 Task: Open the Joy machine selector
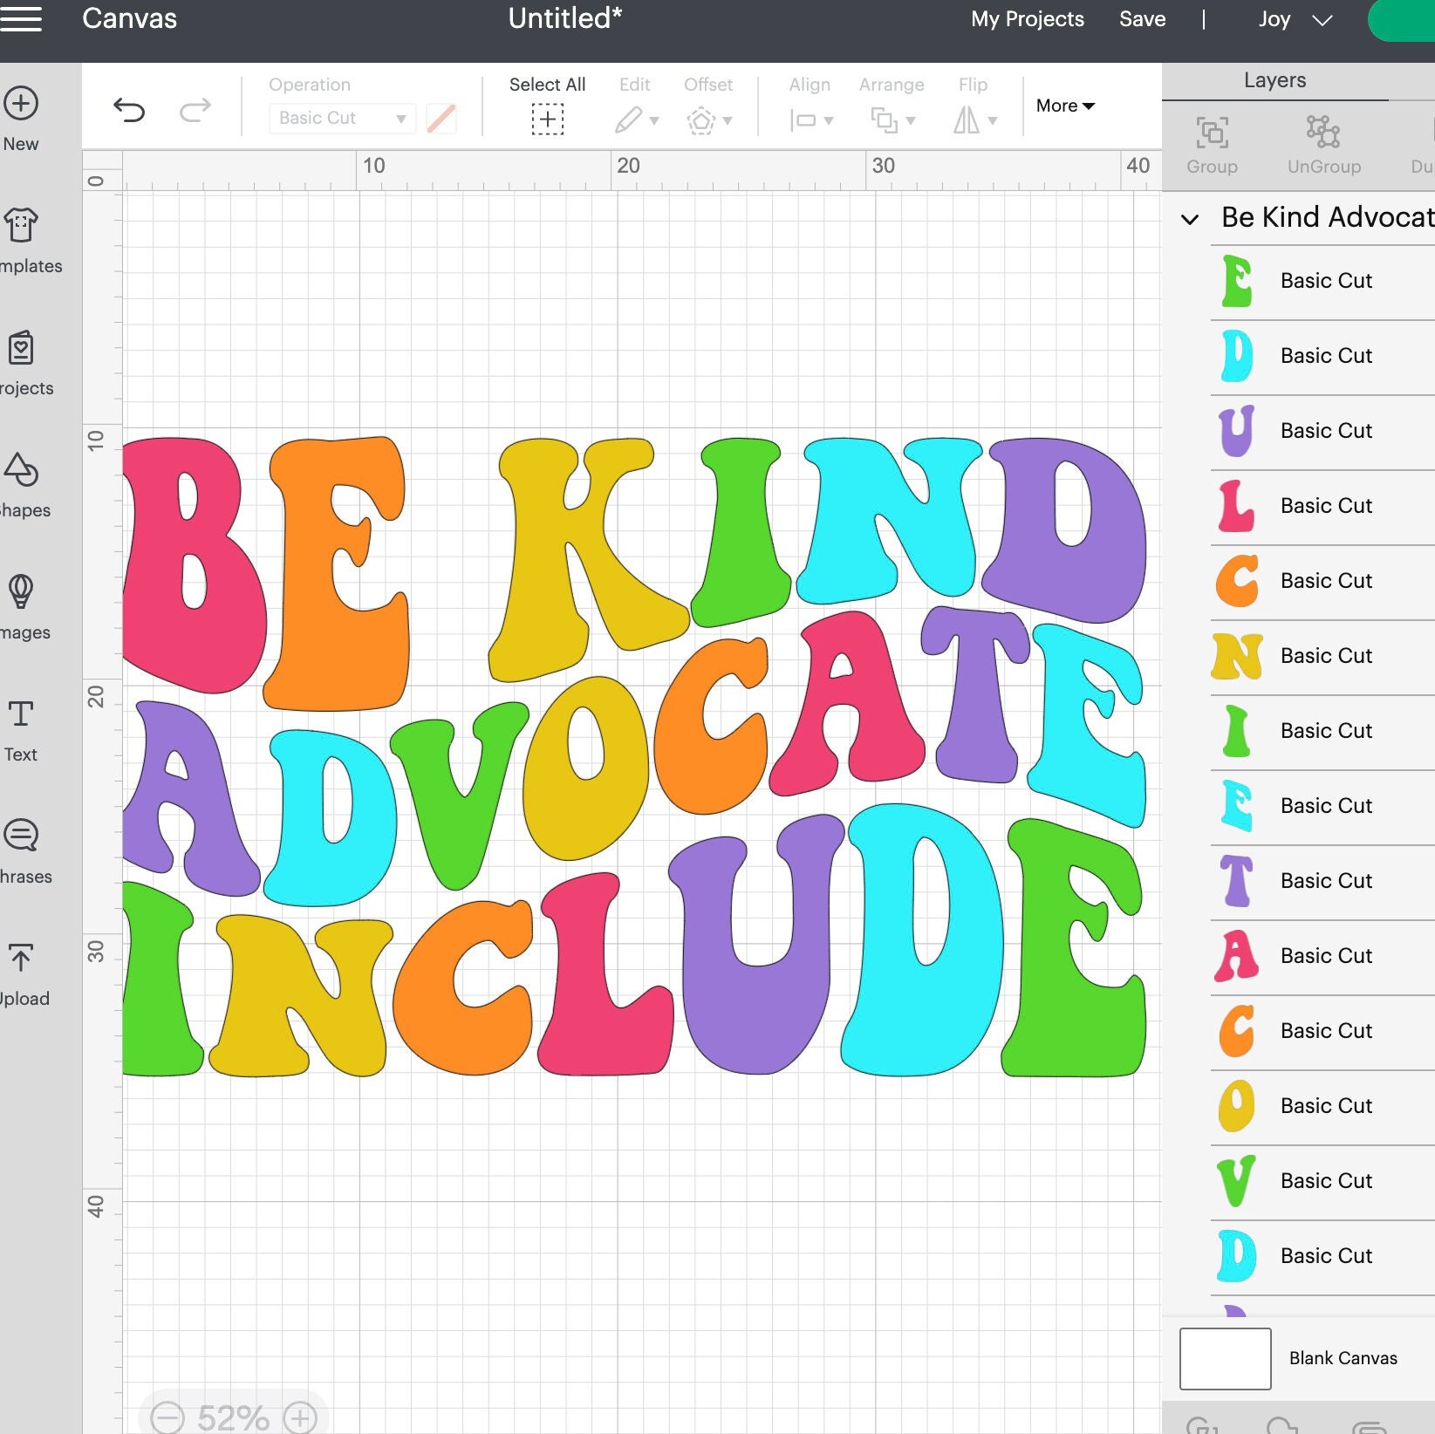click(x=1295, y=19)
